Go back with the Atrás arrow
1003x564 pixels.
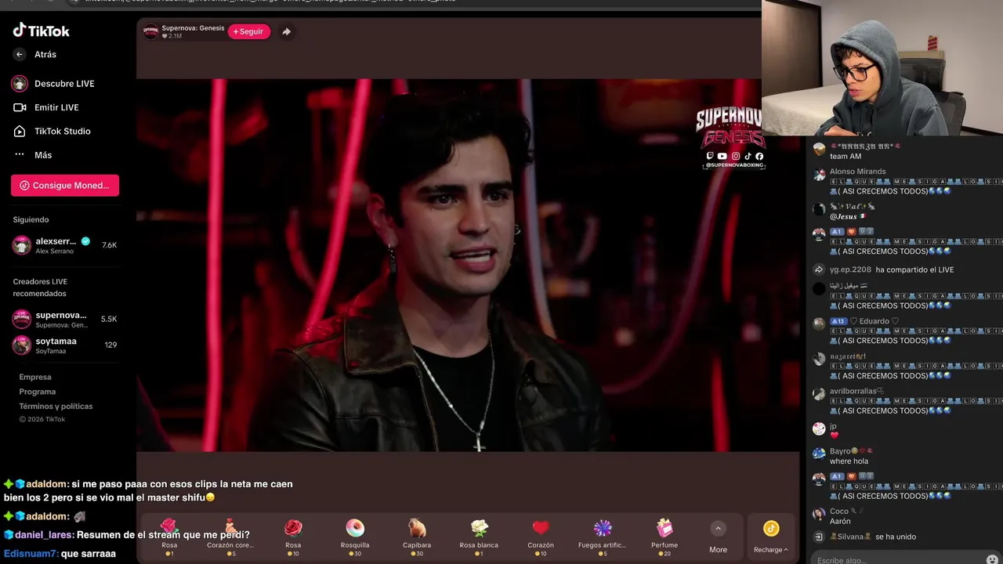point(20,54)
